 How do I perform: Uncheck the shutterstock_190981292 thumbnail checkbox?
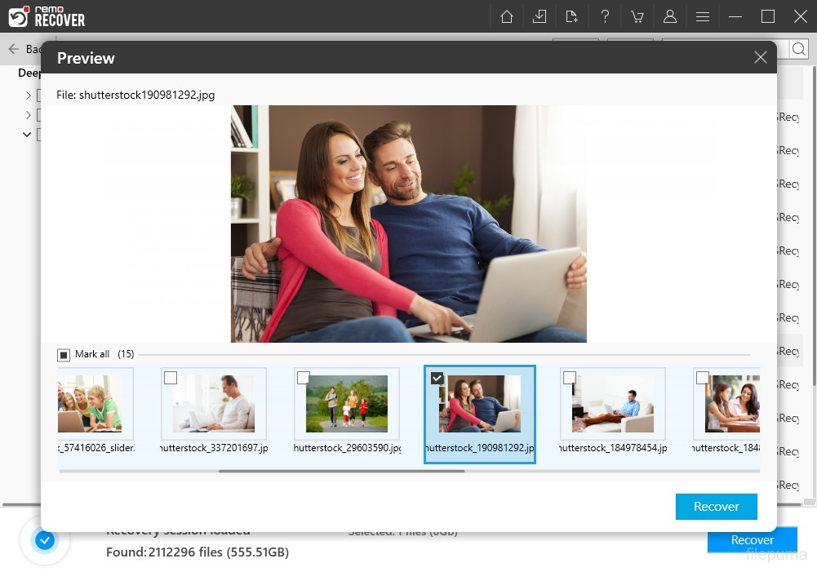[437, 378]
